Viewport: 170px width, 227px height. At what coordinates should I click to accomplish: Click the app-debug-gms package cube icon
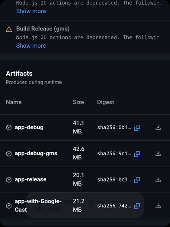[x=9, y=153]
